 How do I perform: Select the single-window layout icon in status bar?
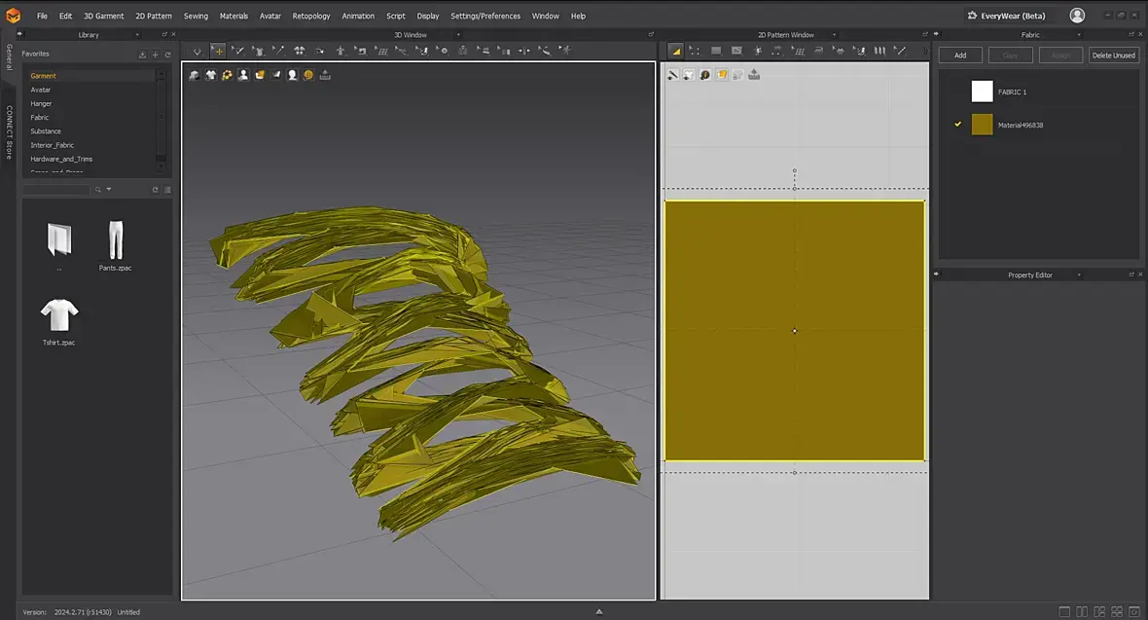click(x=1065, y=611)
